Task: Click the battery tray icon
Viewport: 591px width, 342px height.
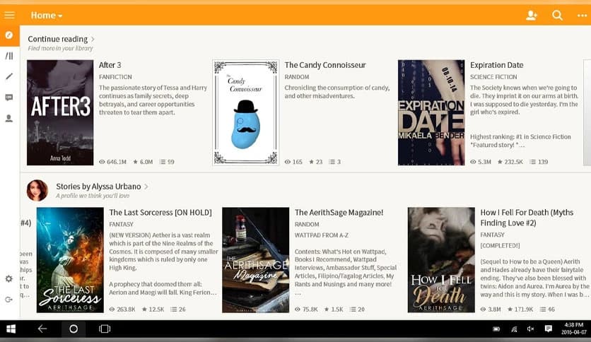Action: coord(496,329)
